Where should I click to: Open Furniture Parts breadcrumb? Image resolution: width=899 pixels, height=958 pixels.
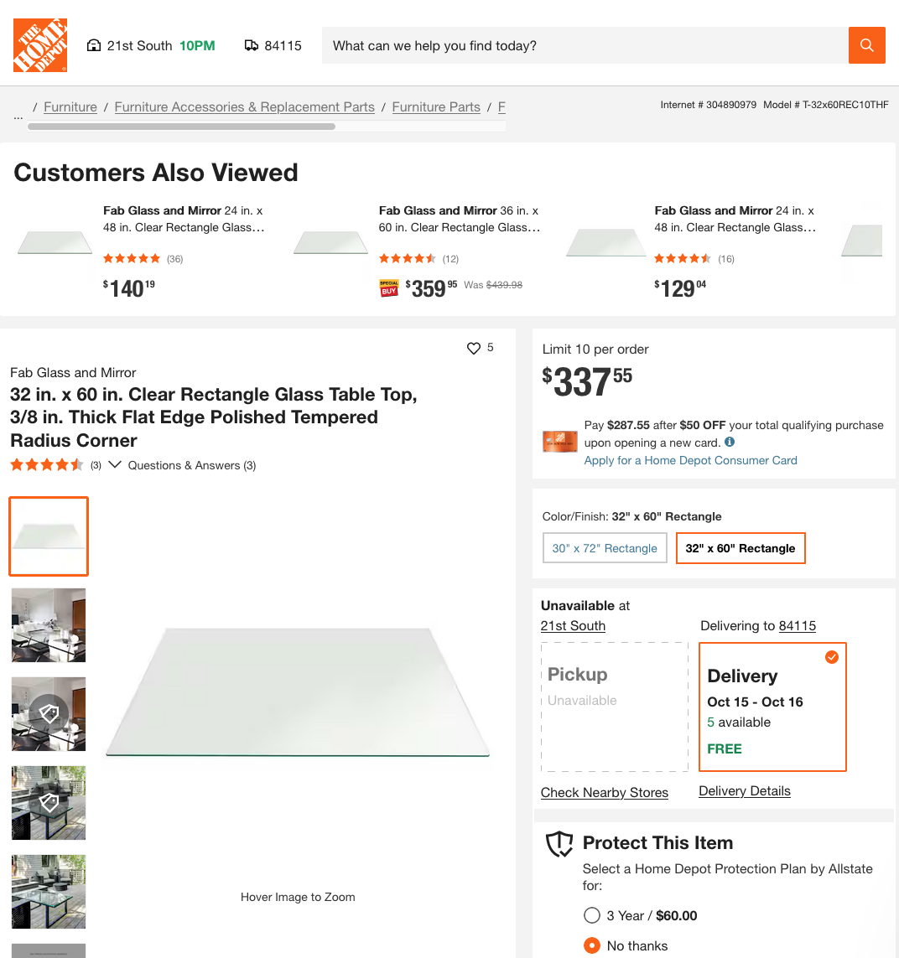pyautogui.click(x=436, y=107)
